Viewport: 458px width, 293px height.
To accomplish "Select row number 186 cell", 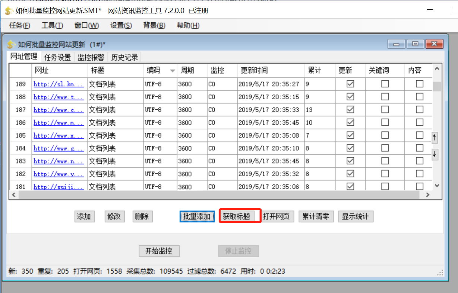I will 20,122.
